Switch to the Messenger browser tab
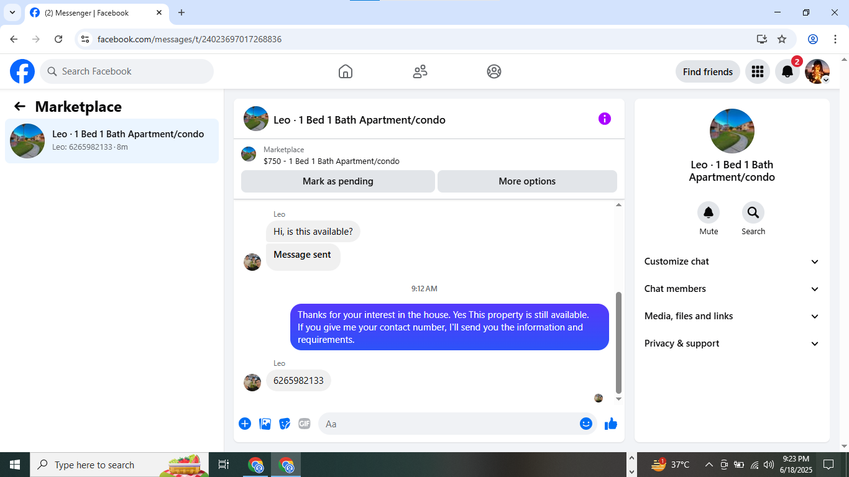 96,12
